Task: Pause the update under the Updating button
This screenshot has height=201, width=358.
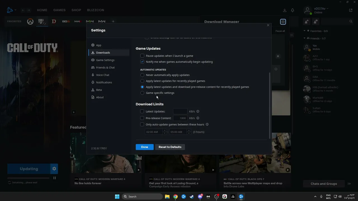Action: click(x=55, y=178)
